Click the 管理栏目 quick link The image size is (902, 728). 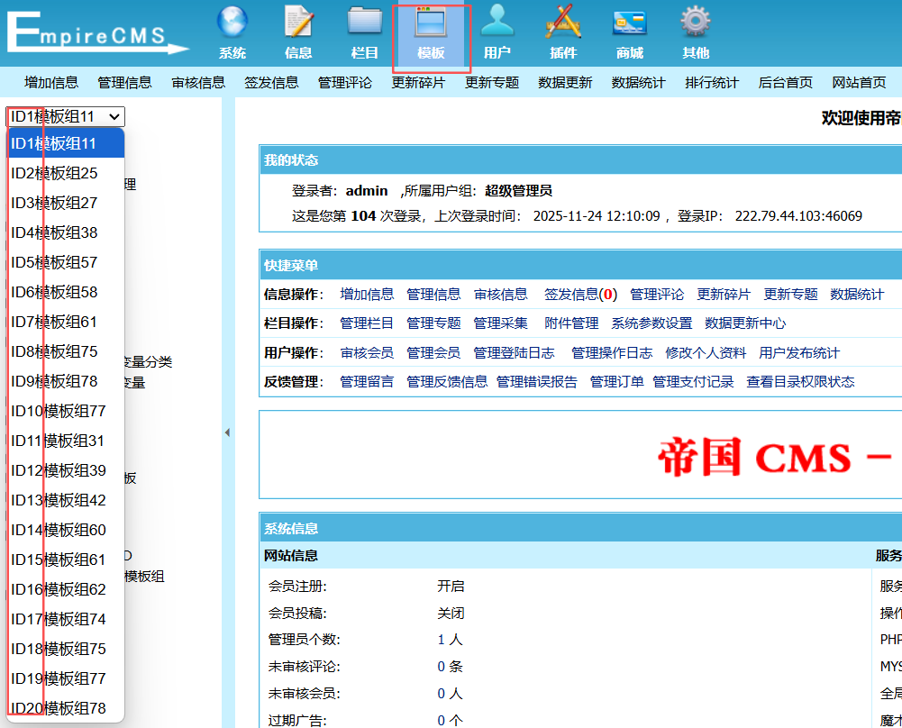(x=367, y=323)
